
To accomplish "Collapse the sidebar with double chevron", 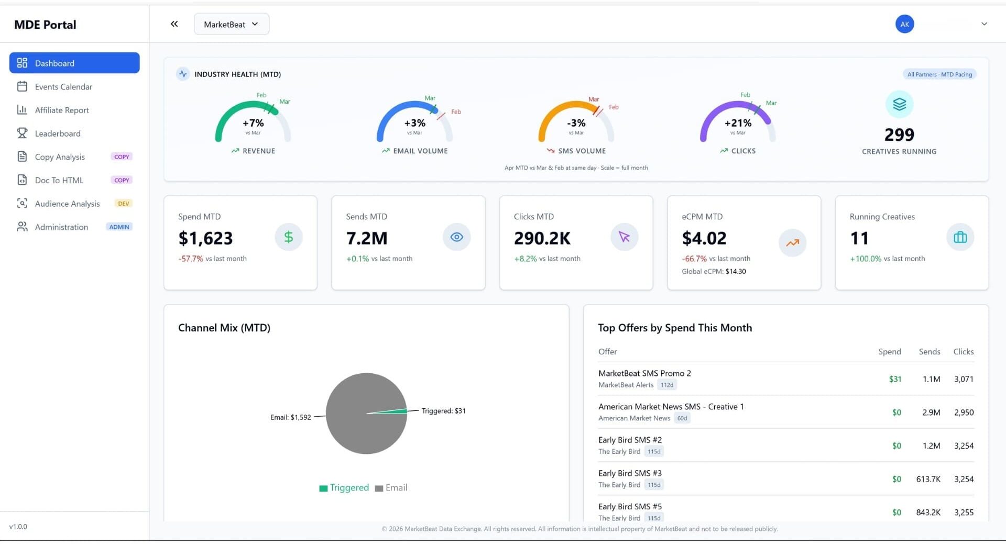I will click(174, 24).
